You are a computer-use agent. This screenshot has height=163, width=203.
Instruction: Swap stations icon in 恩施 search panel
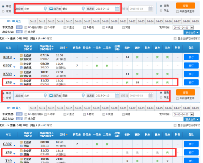point(51,96)
